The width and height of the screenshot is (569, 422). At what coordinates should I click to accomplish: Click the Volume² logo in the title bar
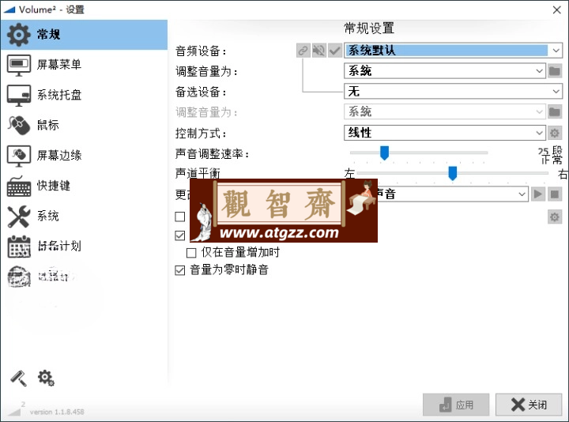[9, 9]
